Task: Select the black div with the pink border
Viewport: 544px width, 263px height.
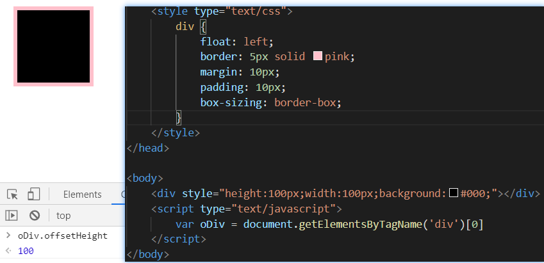Action: coord(53,46)
